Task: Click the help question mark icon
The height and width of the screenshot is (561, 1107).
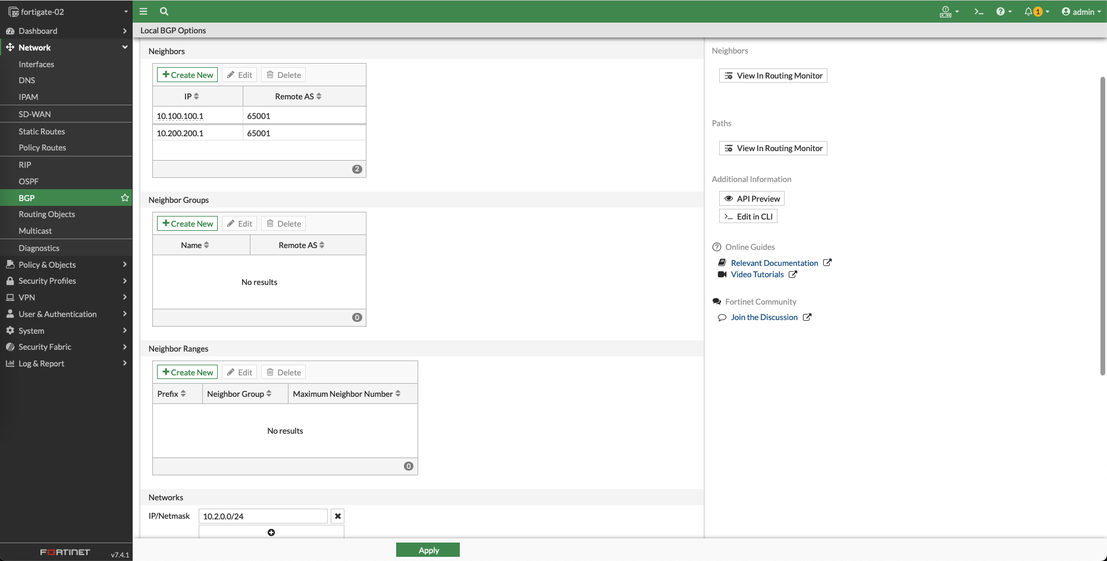Action: tap(1001, 11)
